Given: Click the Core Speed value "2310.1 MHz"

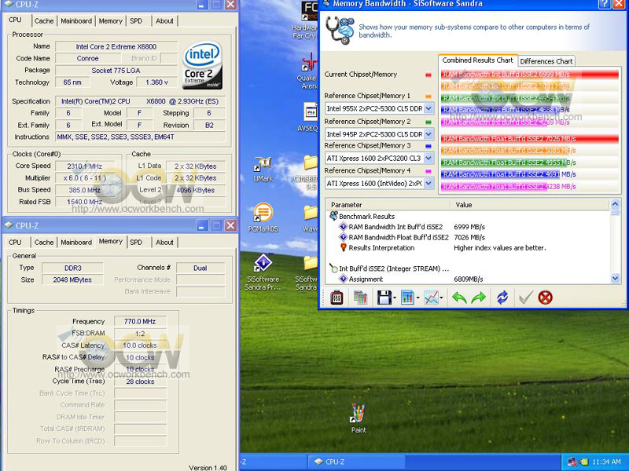Looking at the screenshot, I should click(85, 166).
